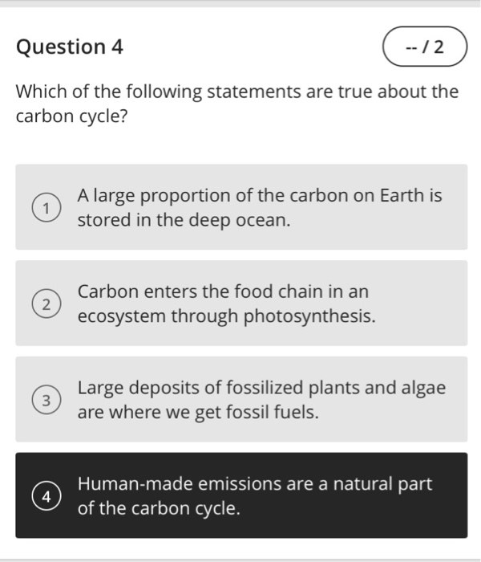Select the number 2 circle for the photosynthesis answer
The height and width of the screenshot is (562, 481).
[x=46, y=303]
